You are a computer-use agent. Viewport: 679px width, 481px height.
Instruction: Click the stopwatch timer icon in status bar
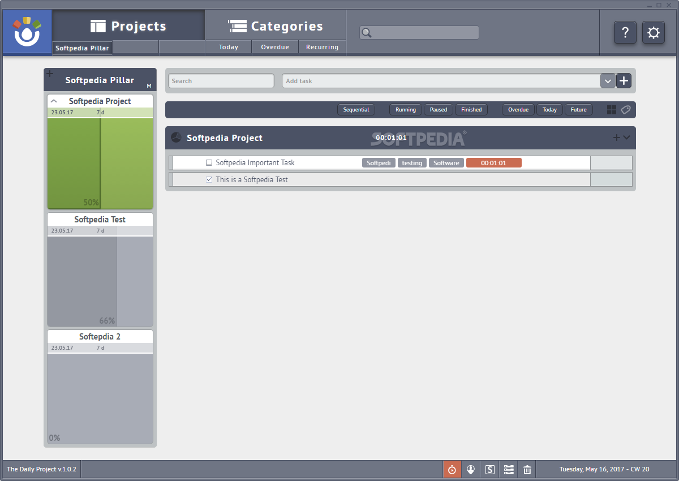pyautogui.click(x=452, y=469)
